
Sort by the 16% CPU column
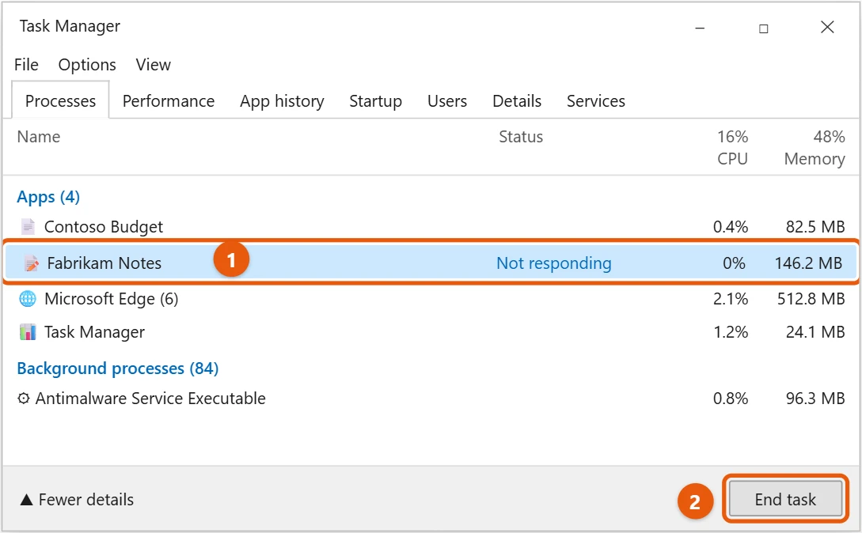pyautogui.click(x=732, y=147)
